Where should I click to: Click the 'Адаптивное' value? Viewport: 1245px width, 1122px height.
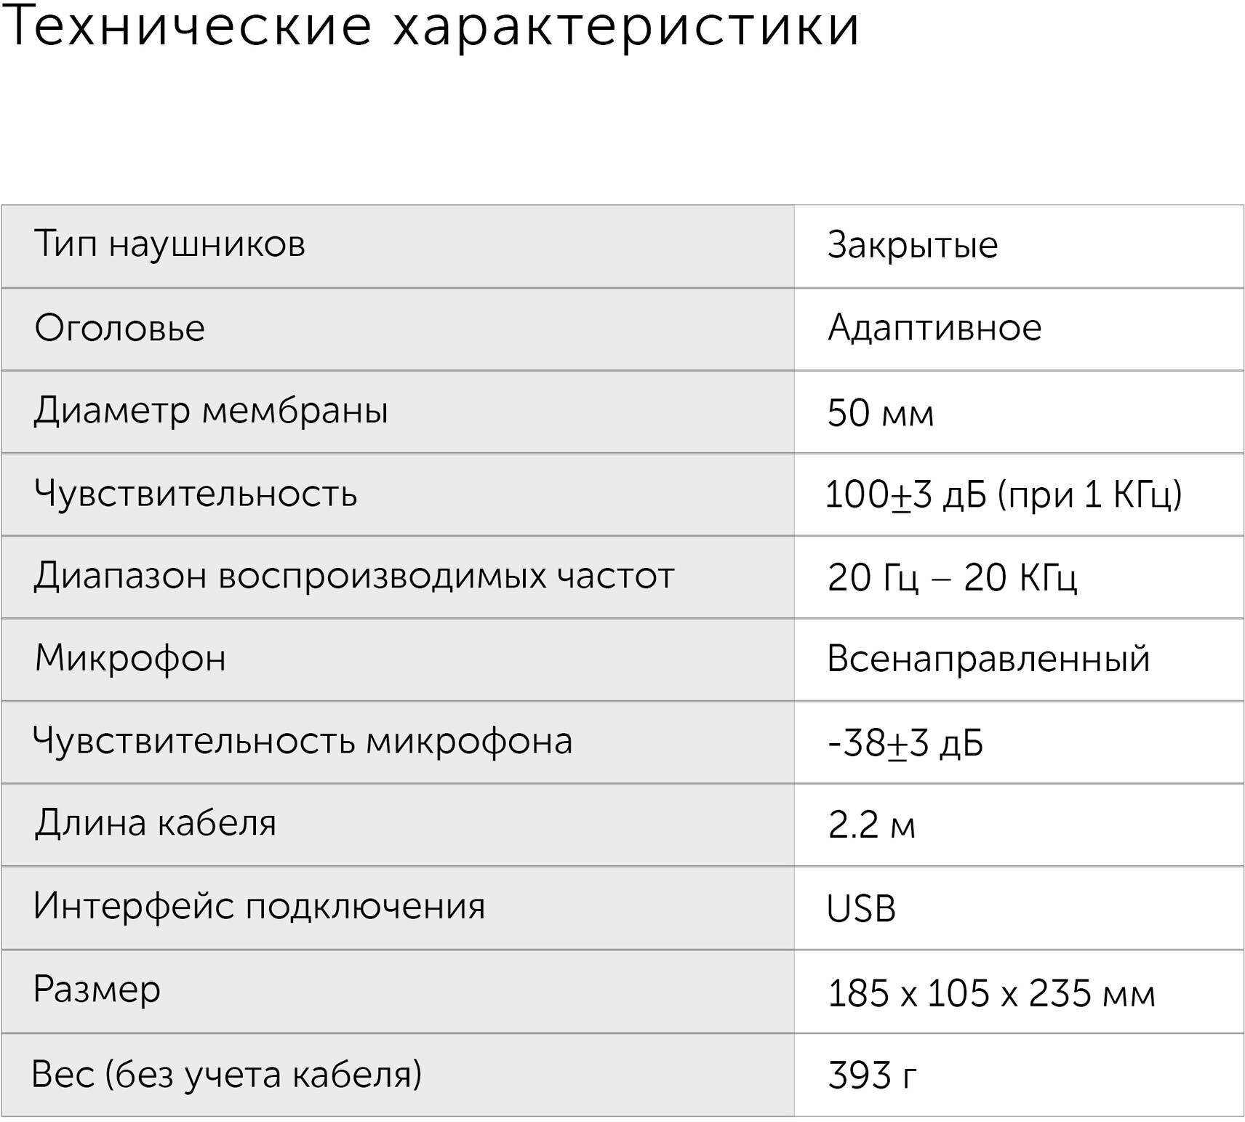(934, 328)
